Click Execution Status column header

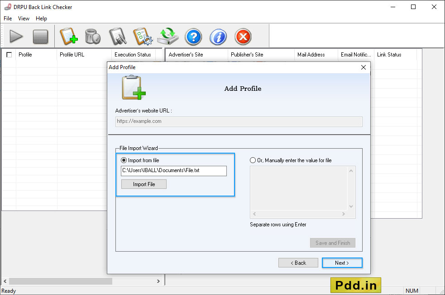pyautogui.click(x=134, y=55)
